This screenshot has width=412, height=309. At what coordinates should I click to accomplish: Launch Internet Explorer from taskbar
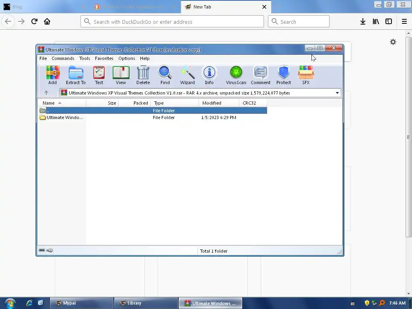pyautogui.click(x=29, y=303)
